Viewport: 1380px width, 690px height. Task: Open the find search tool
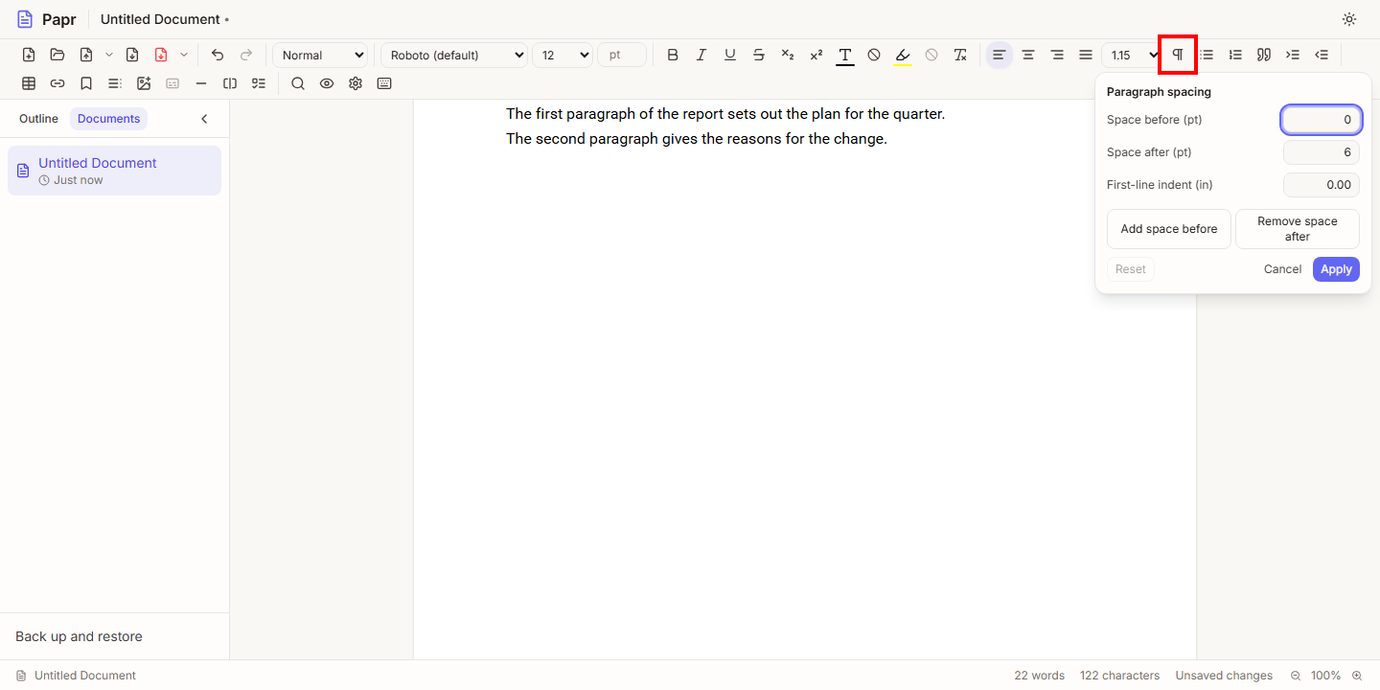298,83
